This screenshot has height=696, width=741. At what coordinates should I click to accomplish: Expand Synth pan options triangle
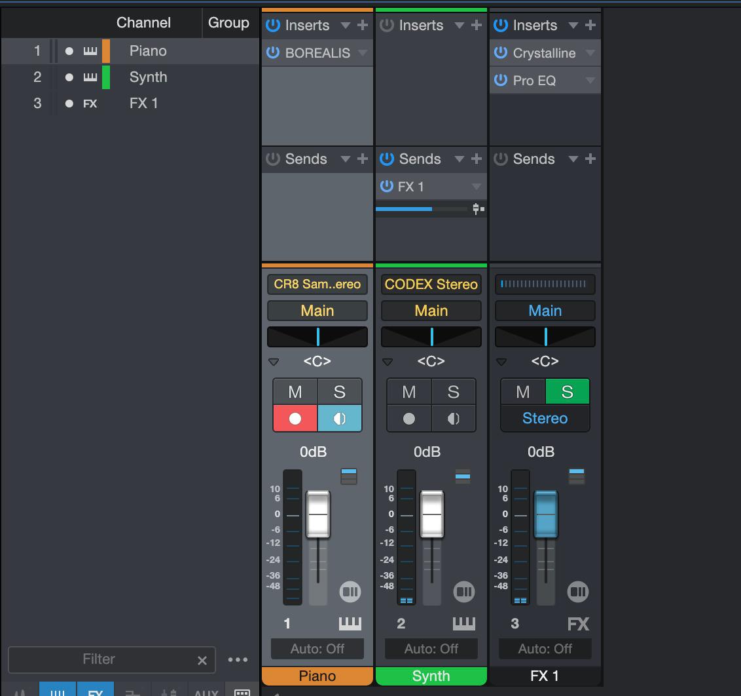[x=388, y=362]
